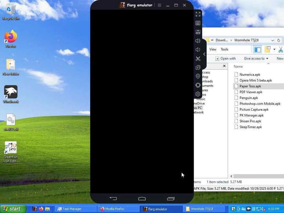Tap the Android recent apps button

[171, 199]
